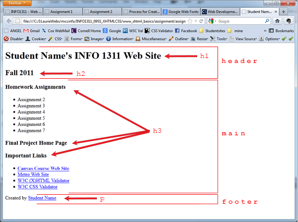Open the CSS Validator bookmark
Screen dimensions: 298x222
pyautogui.click(x=159, y=31)
